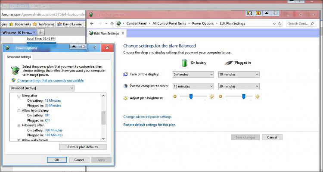Screen dimensions: 323x172
Task: Open new browser tab with plus button
Action: click(x=41, y=32)
